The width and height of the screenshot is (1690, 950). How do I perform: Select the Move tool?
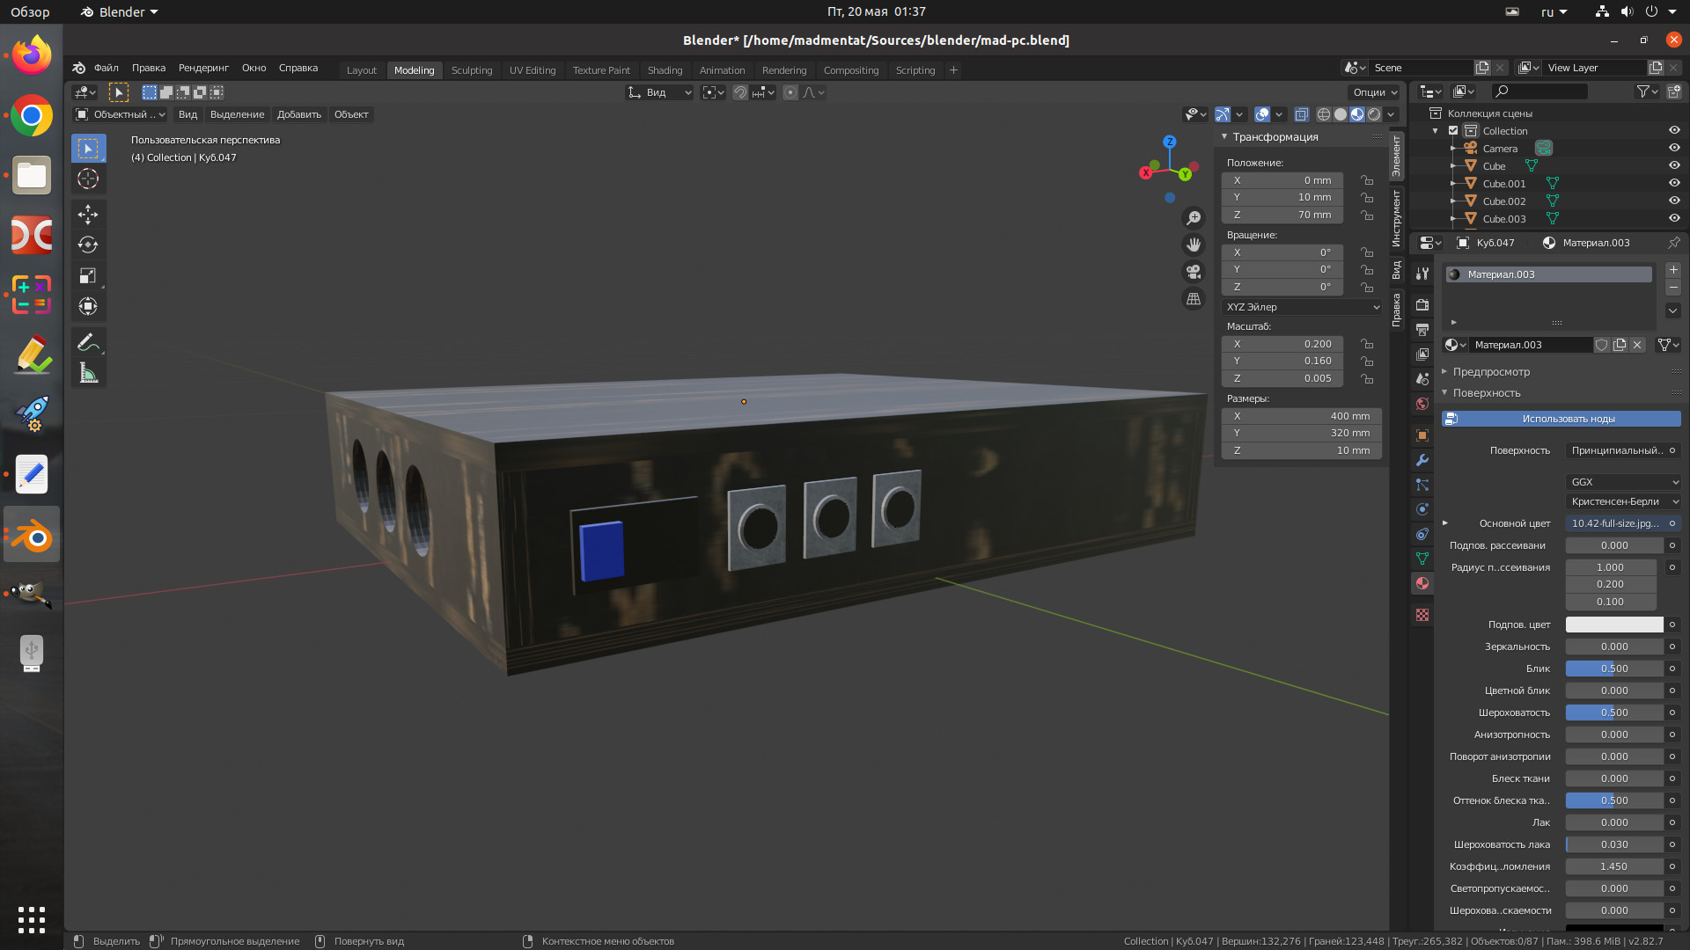tap(88, 215)
